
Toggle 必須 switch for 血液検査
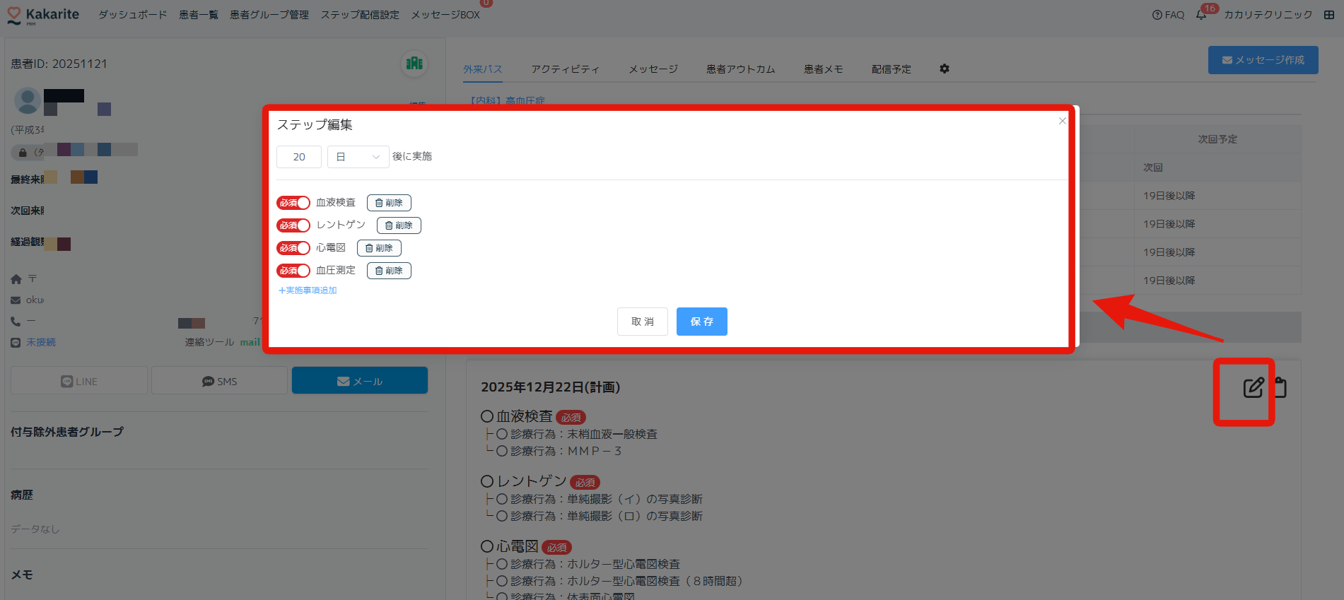(293, 203)
